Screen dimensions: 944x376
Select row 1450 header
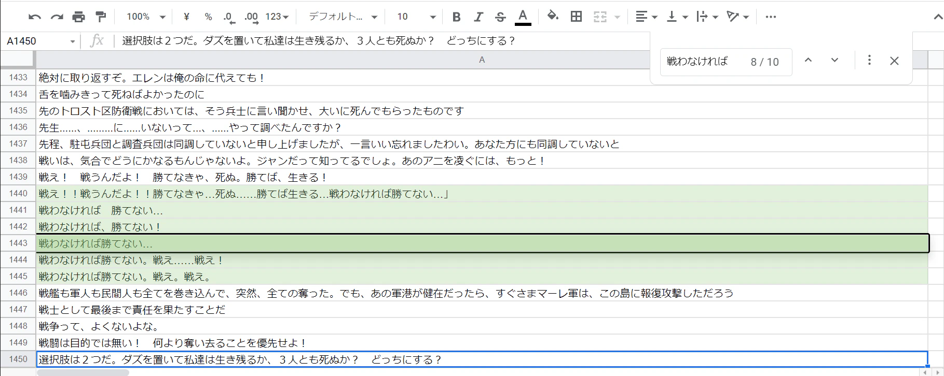pos(18,359)
